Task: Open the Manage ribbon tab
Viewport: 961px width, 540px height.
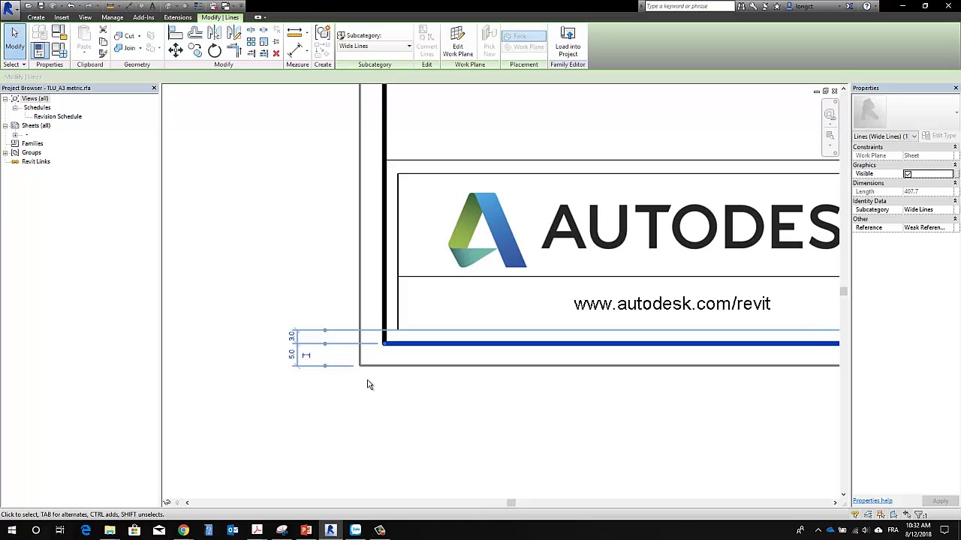Action: tap(112, 17)
